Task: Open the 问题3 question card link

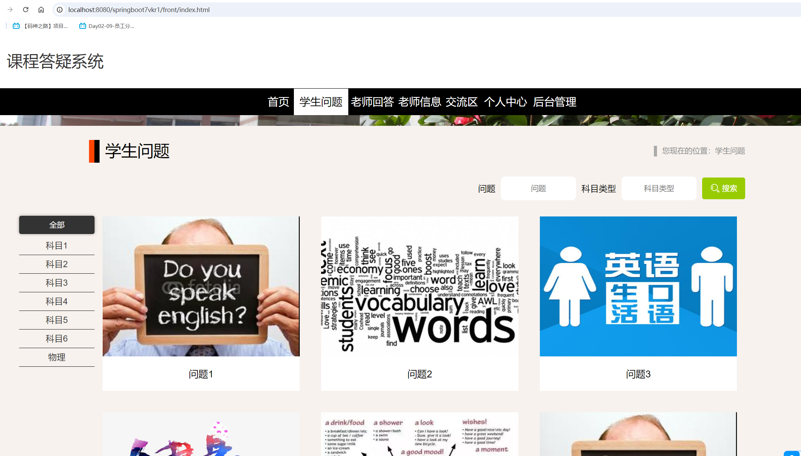Action: tap(638, 374)
